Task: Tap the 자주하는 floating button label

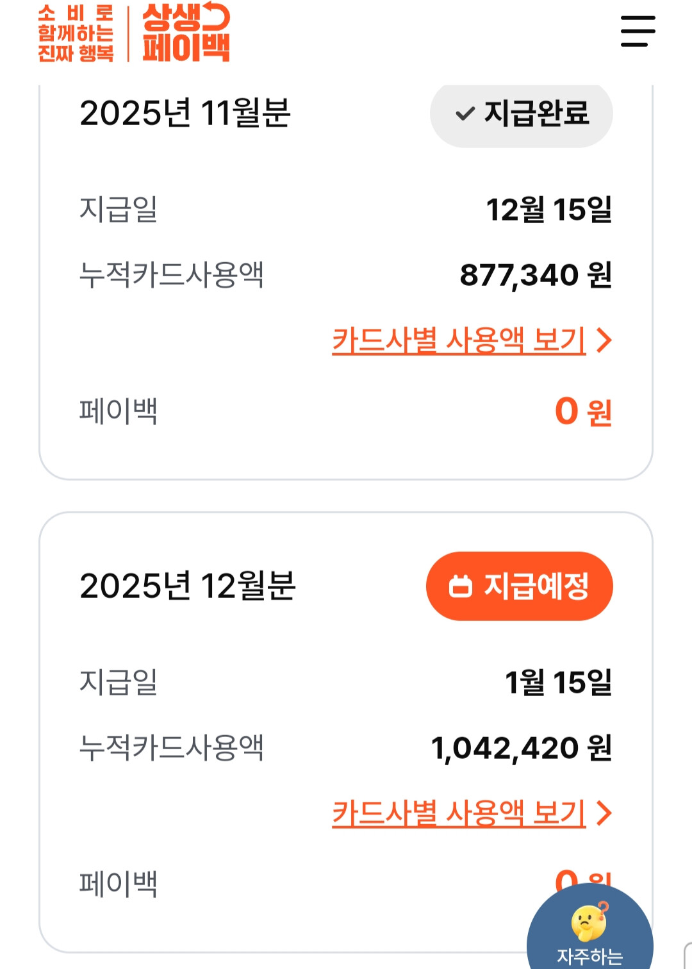Action: 589,956
